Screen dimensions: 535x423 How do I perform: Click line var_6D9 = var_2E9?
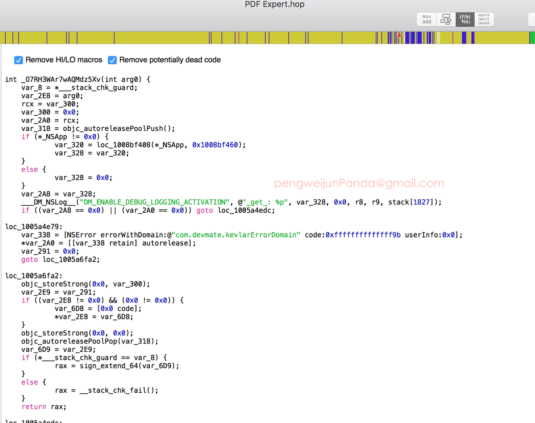click(59, 350)
